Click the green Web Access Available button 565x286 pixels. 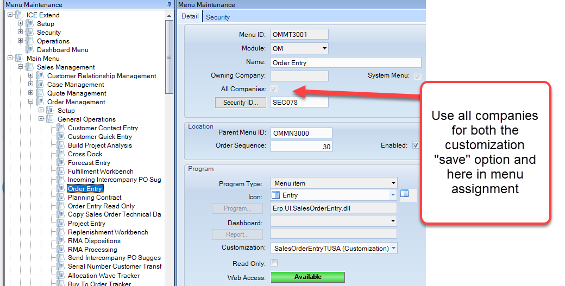tap(307, 277)
